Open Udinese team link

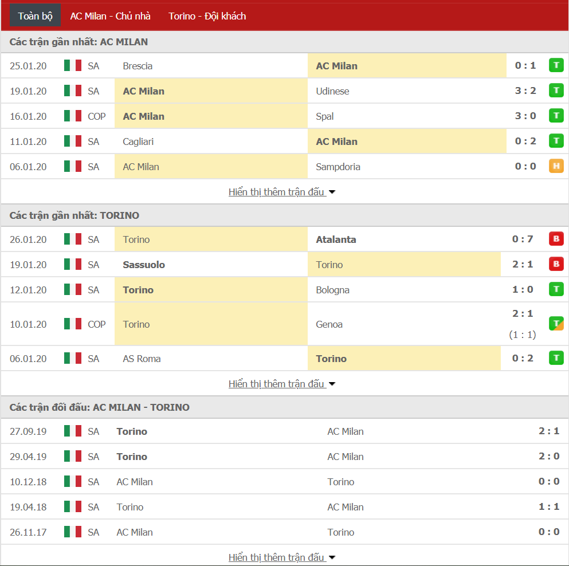click(332, 91)
